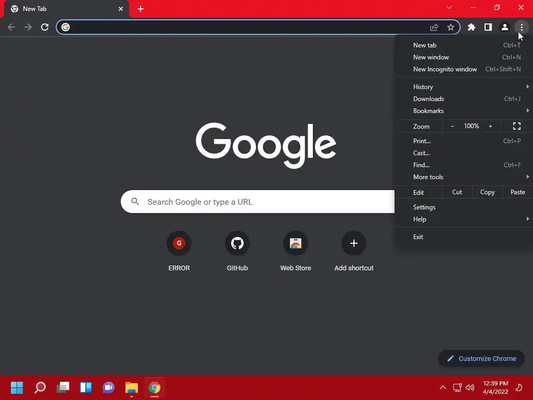
Task: Toggle the side panel icon
Action: coord(488,27)
